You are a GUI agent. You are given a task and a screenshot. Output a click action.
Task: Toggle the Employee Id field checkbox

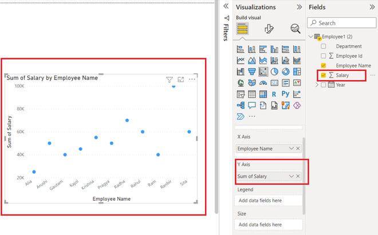tap(324, 56)
